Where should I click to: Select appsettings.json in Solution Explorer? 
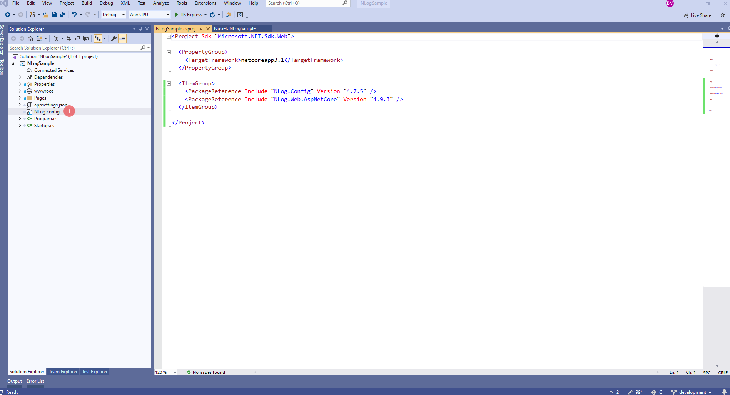click(x=50, y=105)
